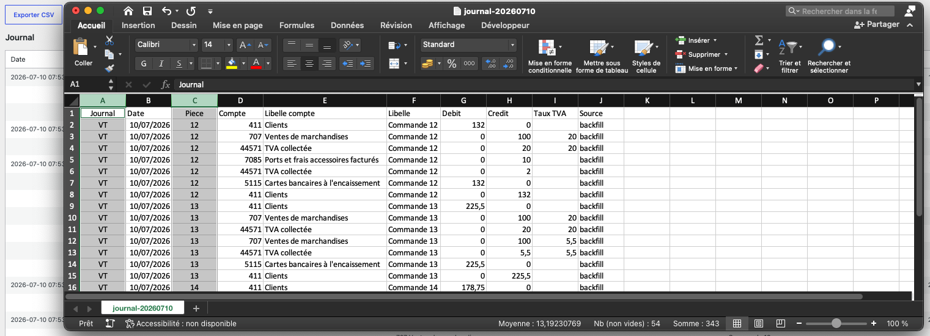Open the Mise en page tab
Image resolution: width=930 pixels, height=336 pixels.
238,25
